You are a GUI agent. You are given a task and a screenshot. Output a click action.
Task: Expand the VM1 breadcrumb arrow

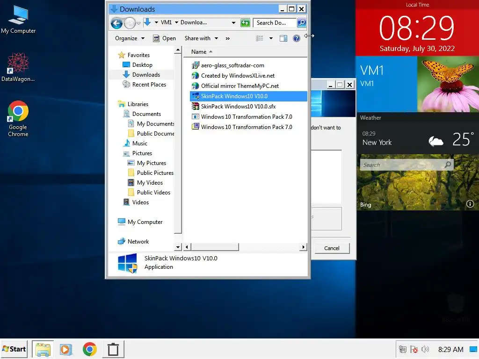[176, 22]
